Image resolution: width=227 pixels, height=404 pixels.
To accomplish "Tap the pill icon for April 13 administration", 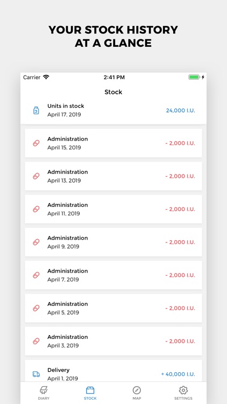I will (36, 176).
